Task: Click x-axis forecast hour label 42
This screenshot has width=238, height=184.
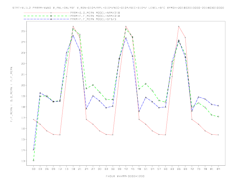Action: [126, 169]
